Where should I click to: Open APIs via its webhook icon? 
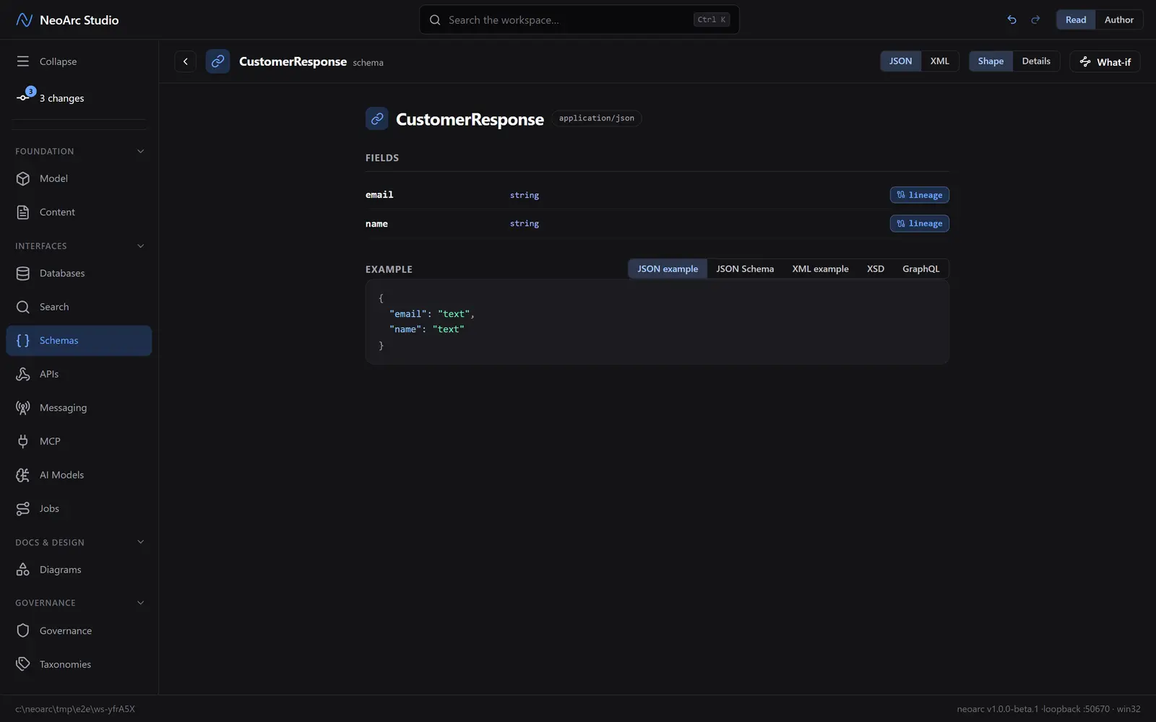23,374
